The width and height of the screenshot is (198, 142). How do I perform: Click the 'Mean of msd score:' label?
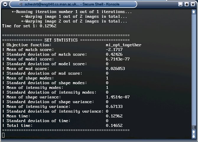click(x=28, y=69)
